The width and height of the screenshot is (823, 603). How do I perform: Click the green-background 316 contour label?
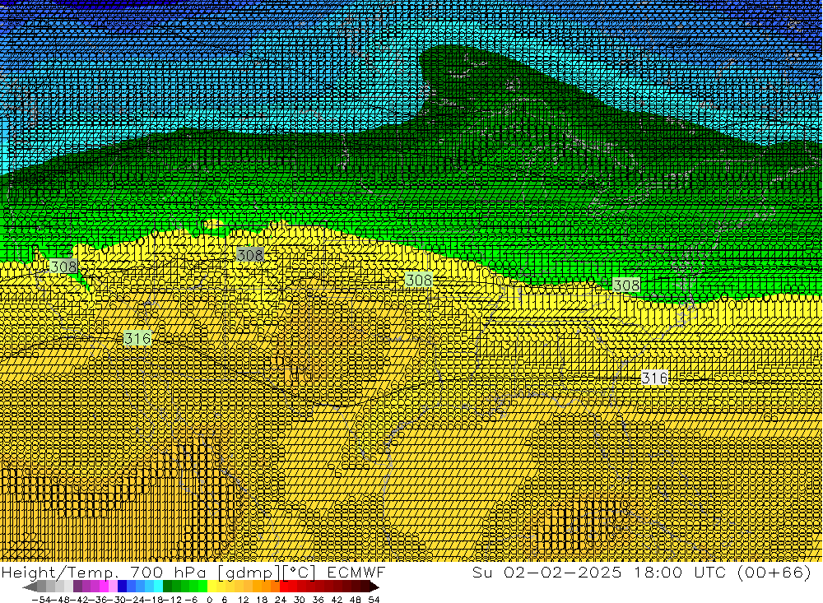click(x=137, y=338)
